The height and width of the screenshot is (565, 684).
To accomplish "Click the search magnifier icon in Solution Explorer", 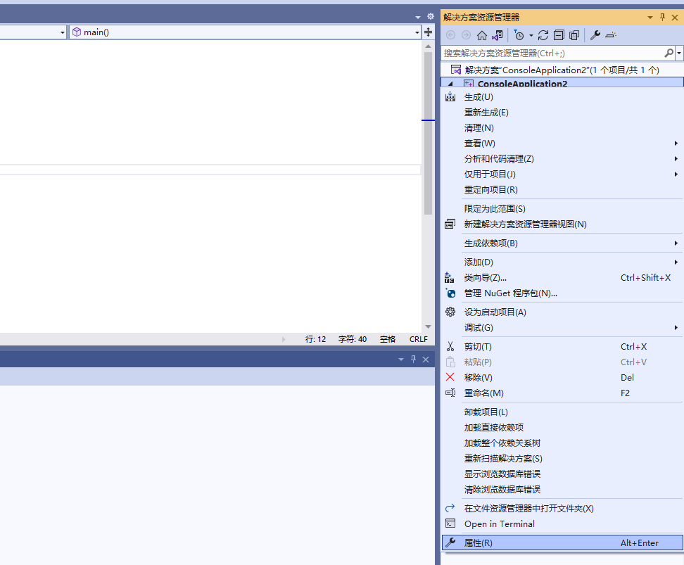I will [669, 53].
